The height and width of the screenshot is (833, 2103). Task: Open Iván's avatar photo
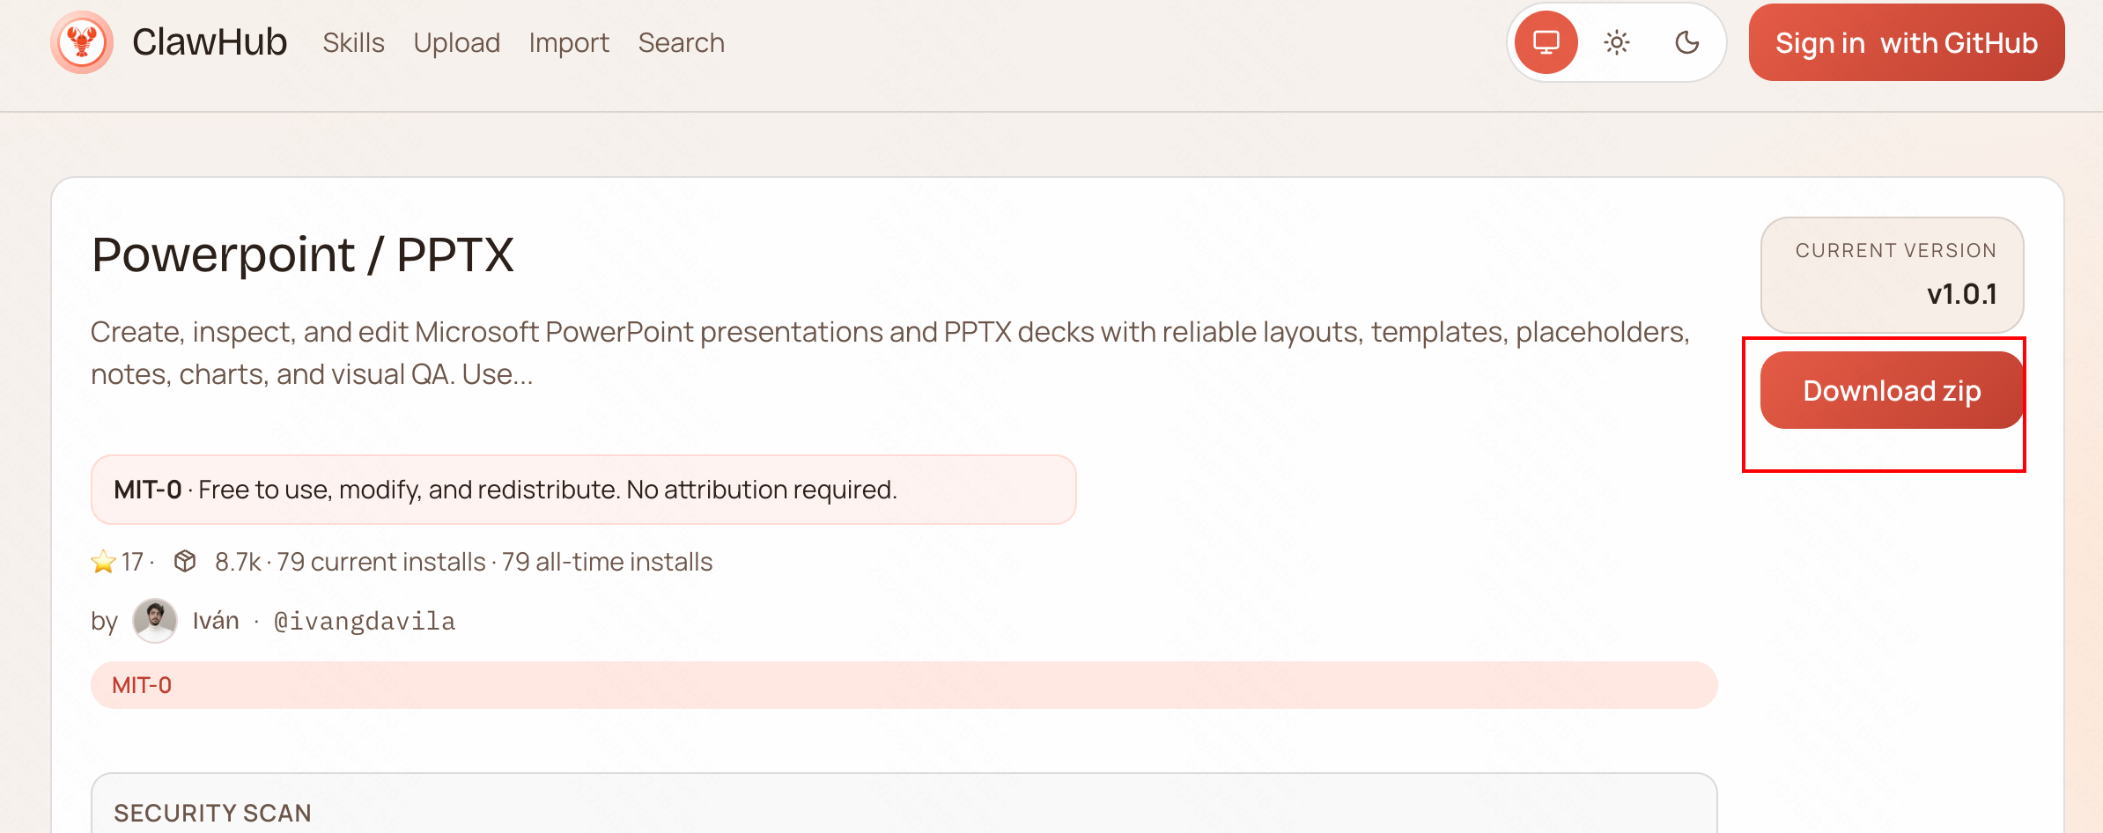coord(155,621)
